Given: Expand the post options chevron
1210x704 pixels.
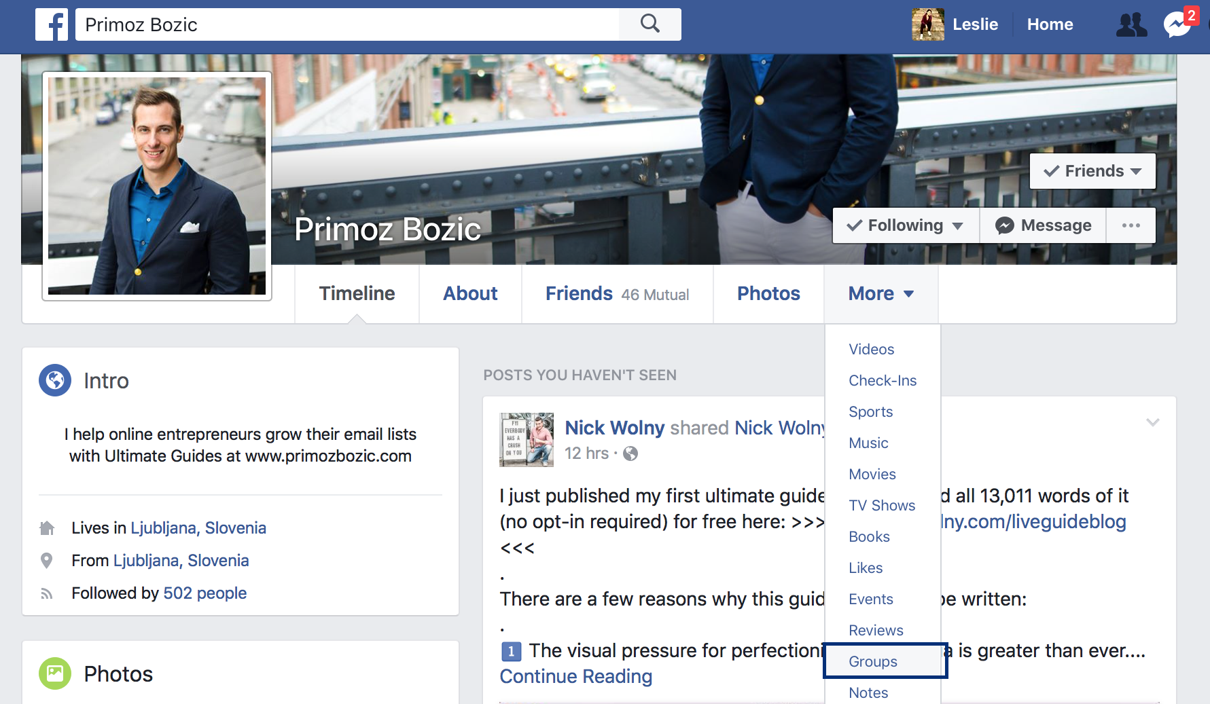Looking at the screenshot, I should (1153, 422).
